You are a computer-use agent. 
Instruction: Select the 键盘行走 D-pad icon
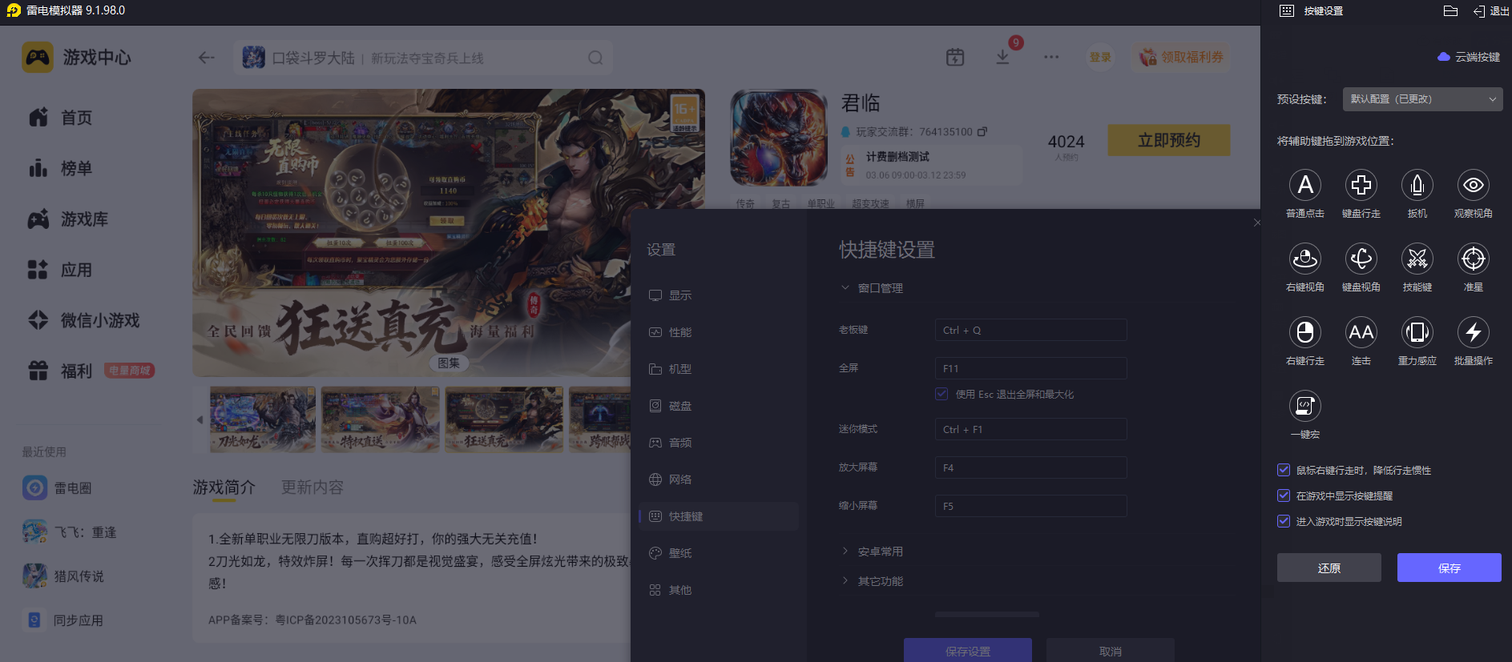click(1361, 185)
